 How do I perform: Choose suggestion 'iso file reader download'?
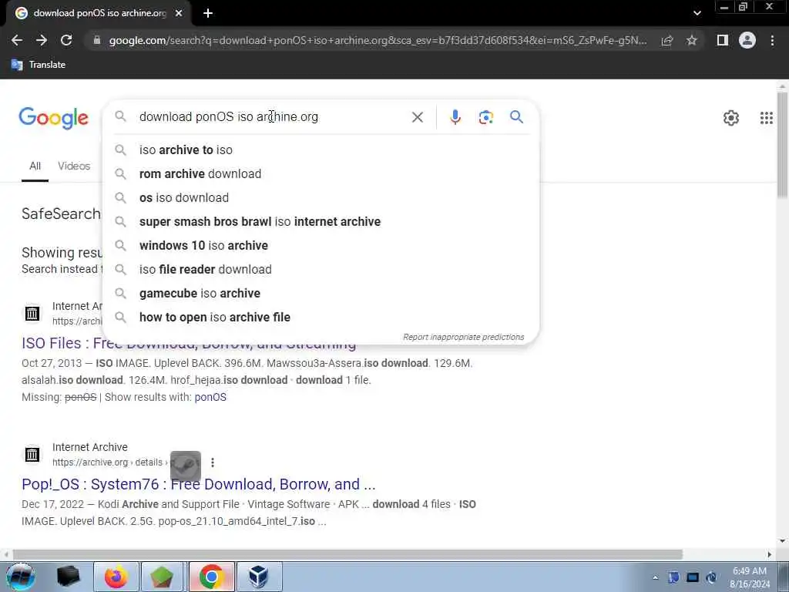[x=321, y=269]
